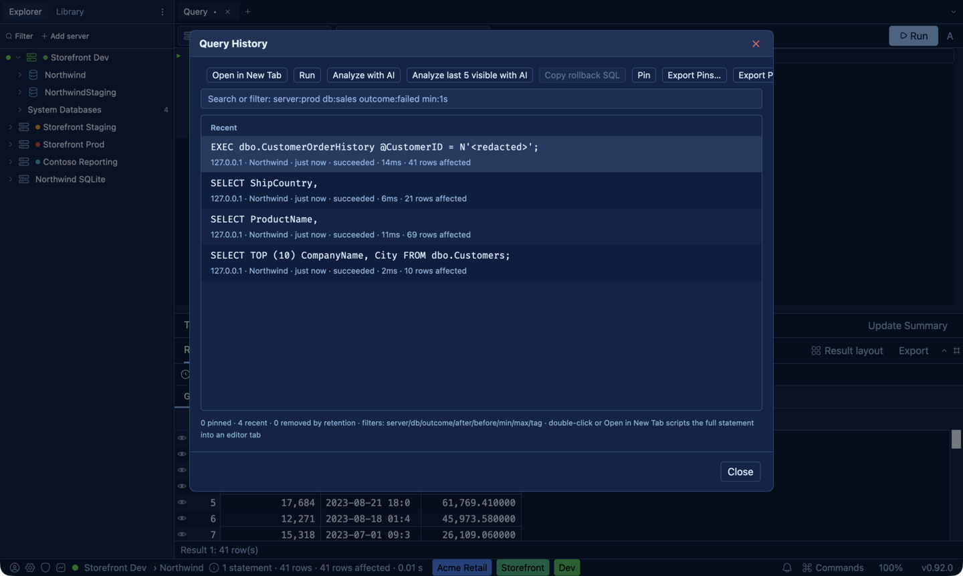Open notifications bell in status bar
The width and height of the screenshot is (963, 576).
pyautogui.click(x=787, y=567)
